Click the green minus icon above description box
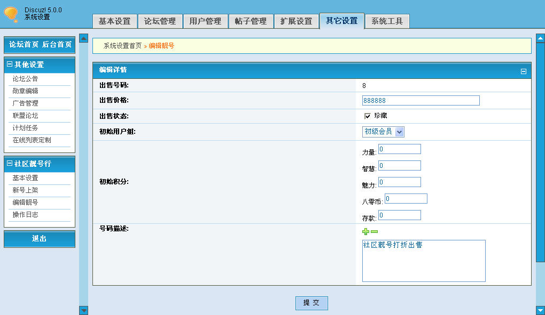 pos(375,231)
